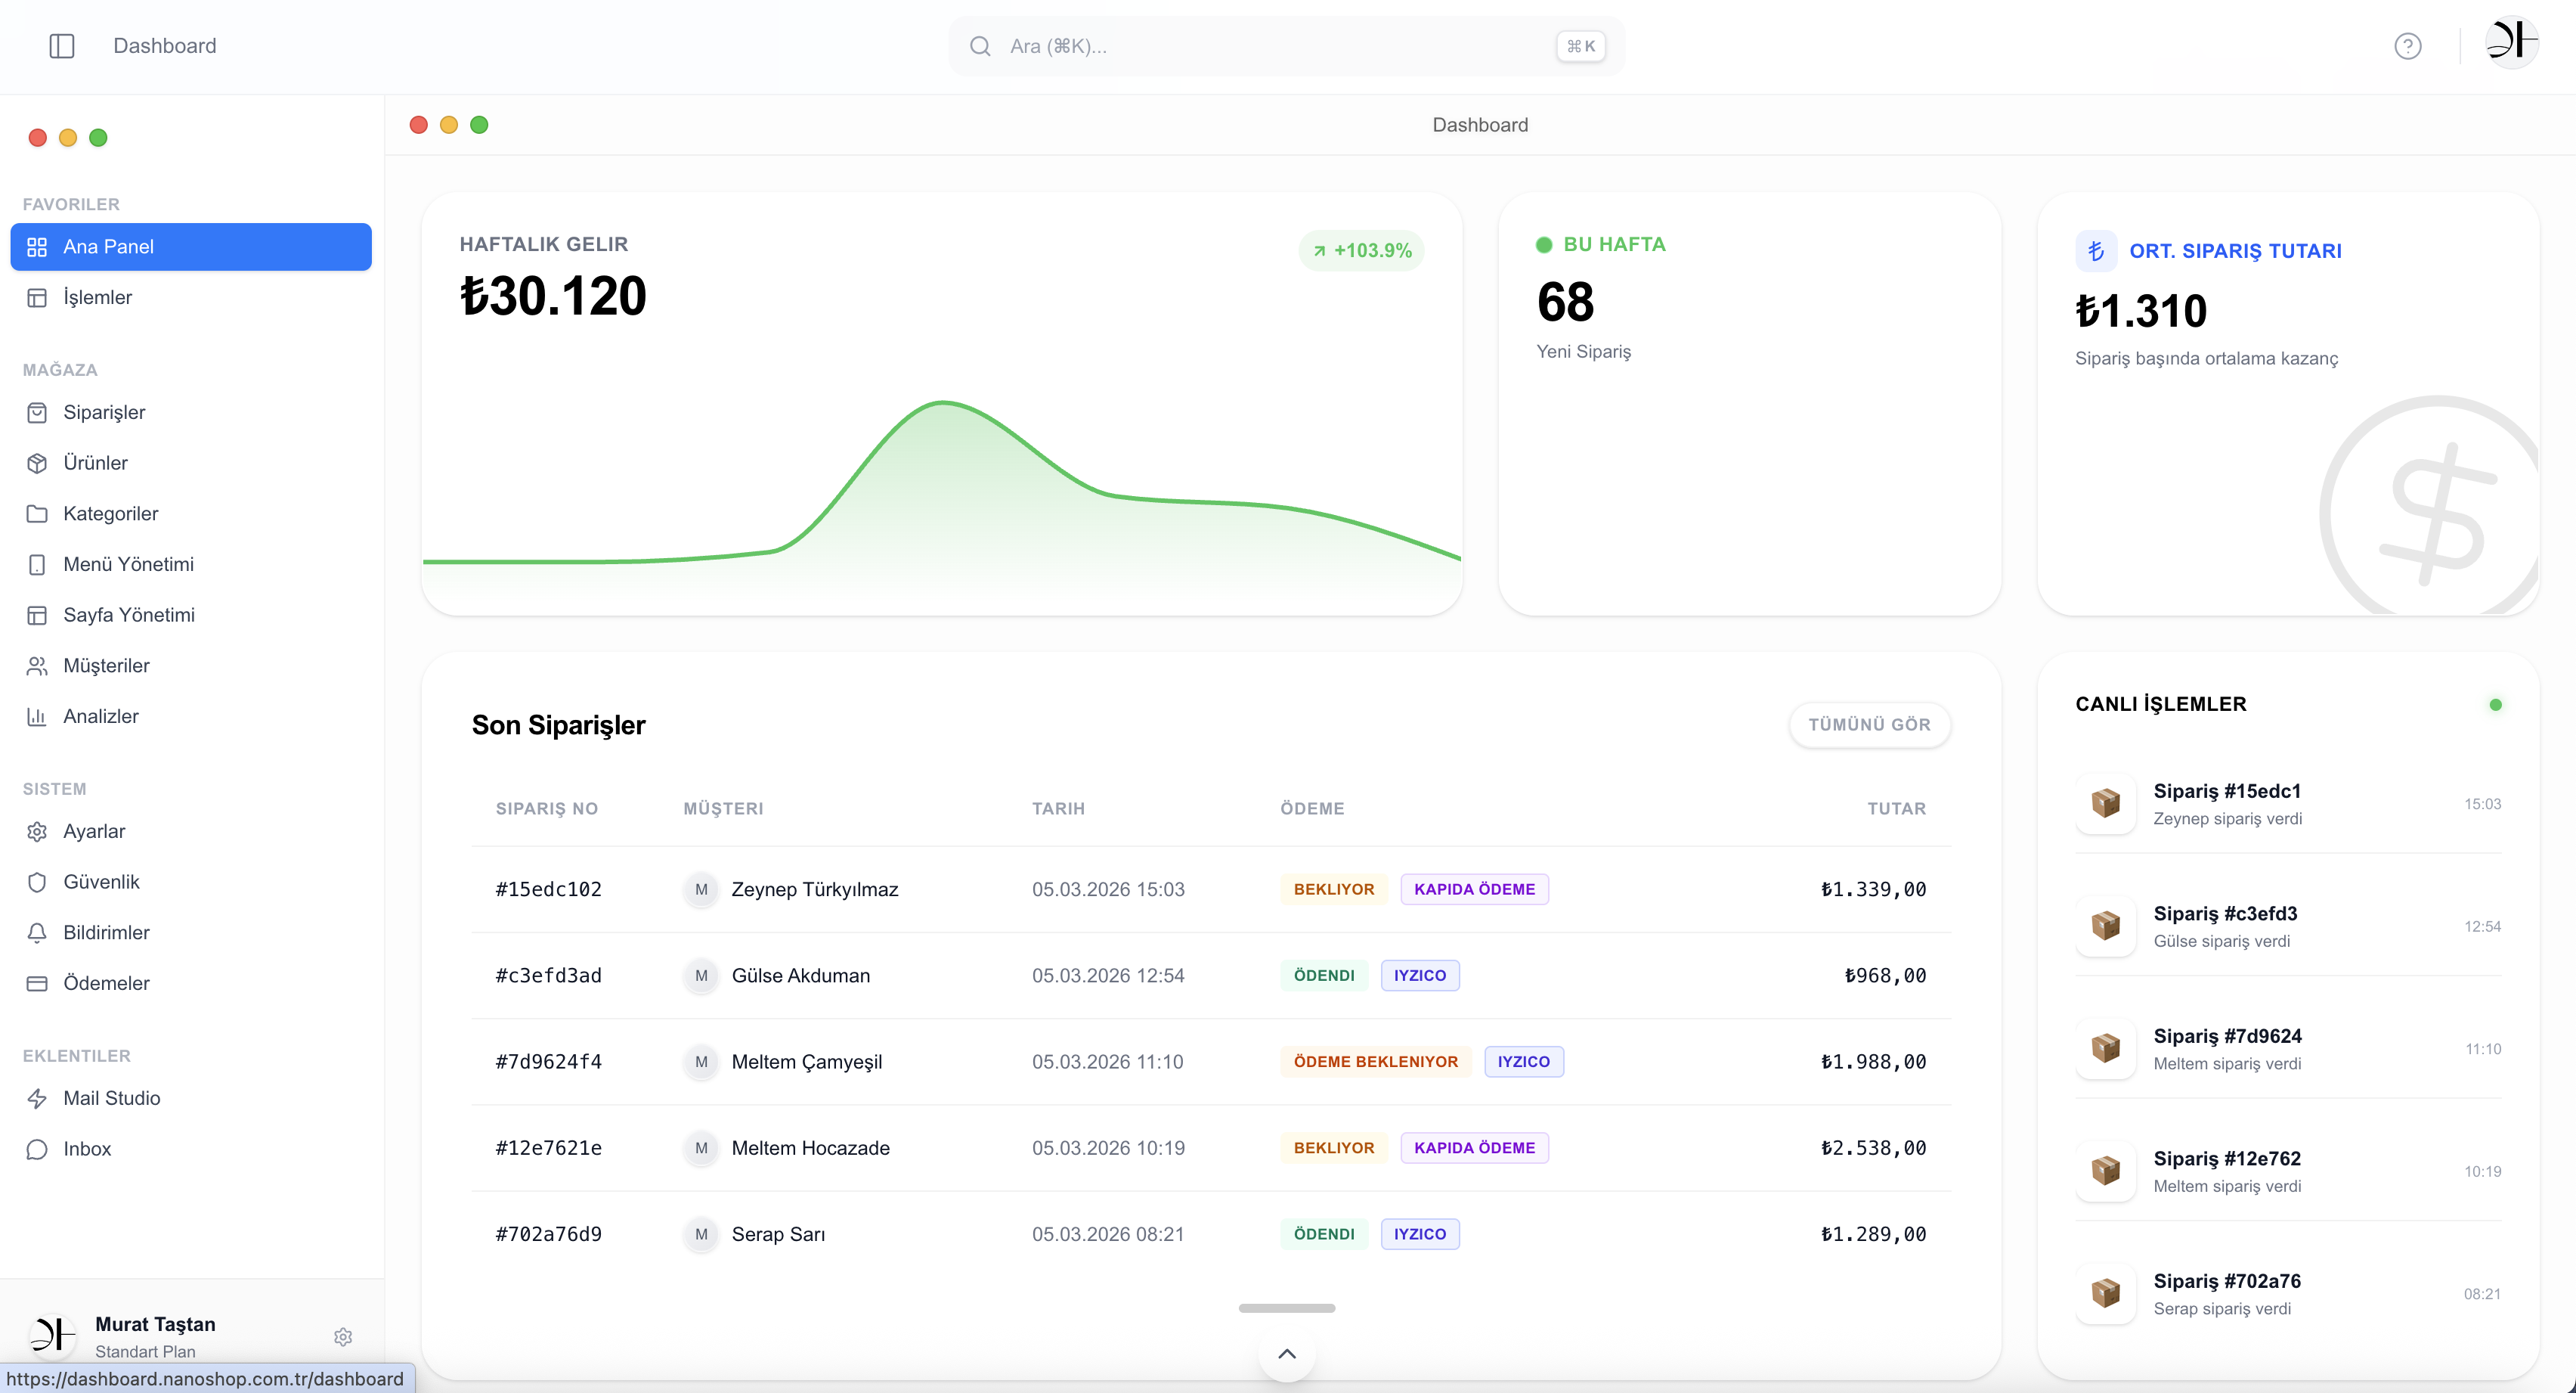
Task: Click the package icon for Sipariş #702a76
Action: 2106,1294
